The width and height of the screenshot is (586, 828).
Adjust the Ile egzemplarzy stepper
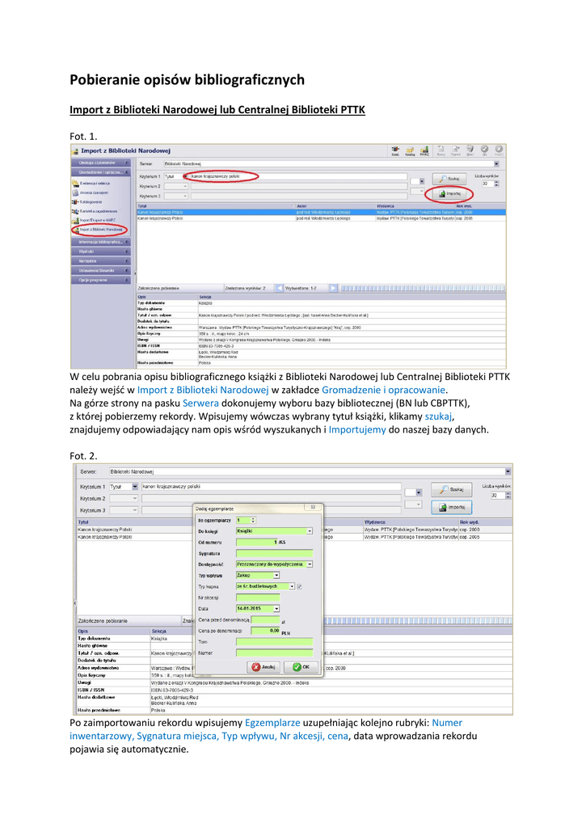(x=253, y=520)
